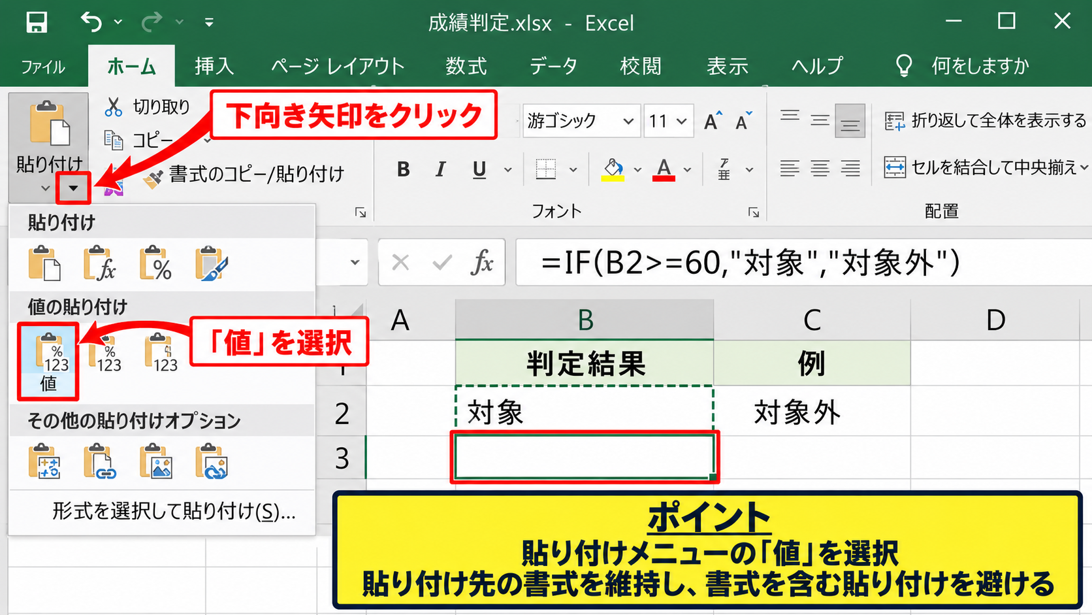Click the 何をしますか search box
1092x615 pixels.
point(963,66)
